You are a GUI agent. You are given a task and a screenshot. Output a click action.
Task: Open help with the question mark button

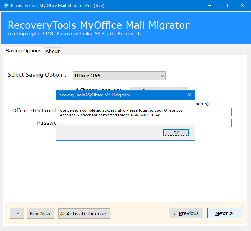[17, 213]
